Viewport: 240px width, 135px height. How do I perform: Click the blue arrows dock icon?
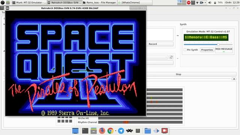coord(156,131)
